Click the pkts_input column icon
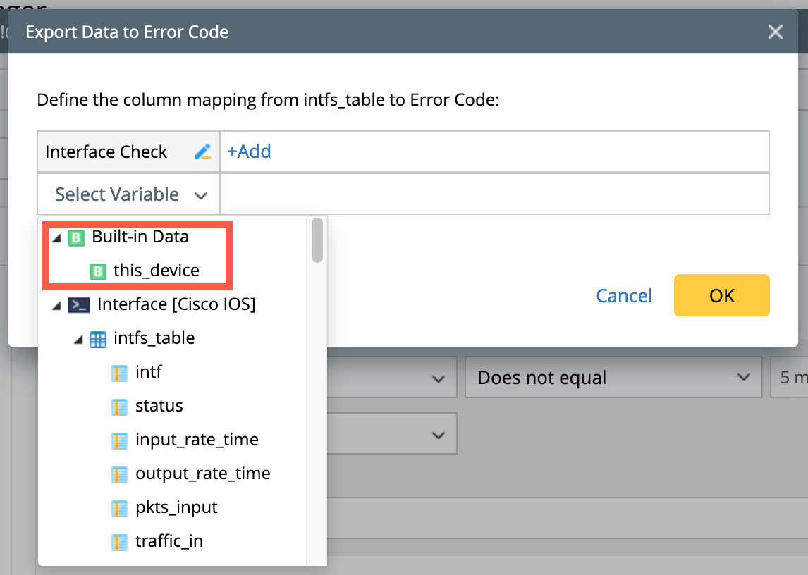The height and width of the screenshot is (575, 808). 120,508
